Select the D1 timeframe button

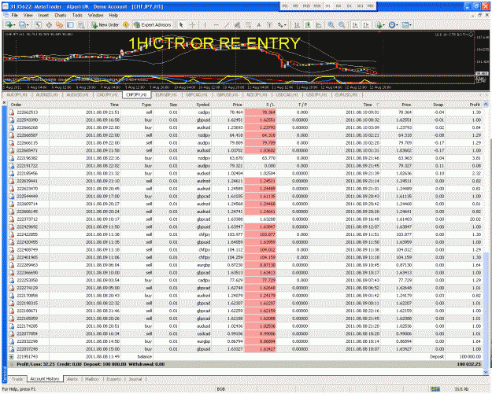(x=349, y=6)
